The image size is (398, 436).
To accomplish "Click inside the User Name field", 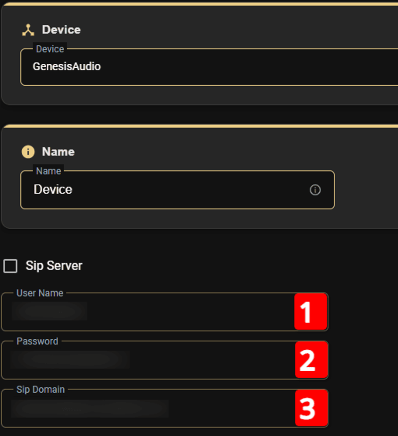I will click(x=149, y=311).
